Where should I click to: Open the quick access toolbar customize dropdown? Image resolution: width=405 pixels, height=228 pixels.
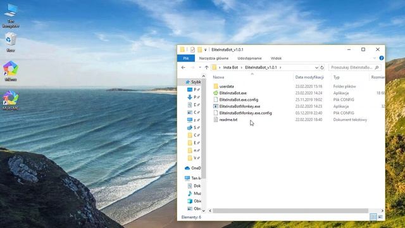coord(205,49)
